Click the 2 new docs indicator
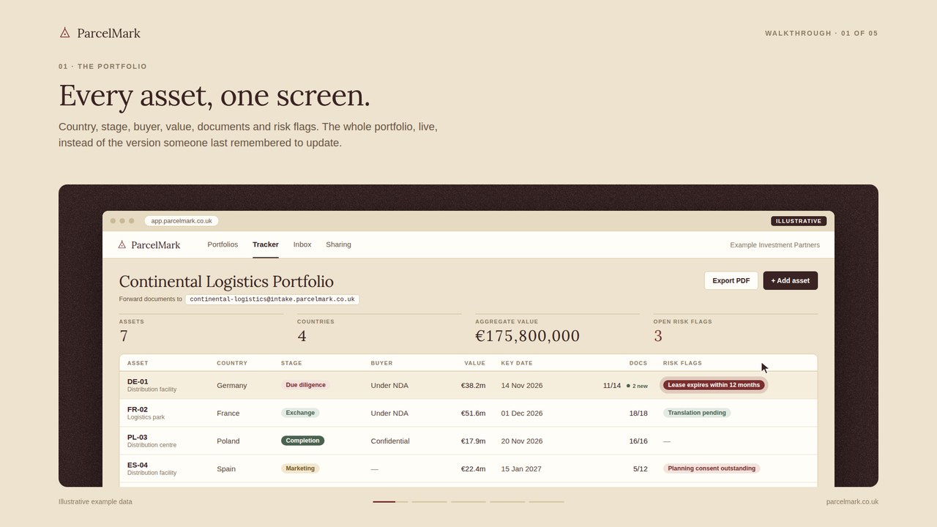937x527 pixels. [x=637, y=386]
